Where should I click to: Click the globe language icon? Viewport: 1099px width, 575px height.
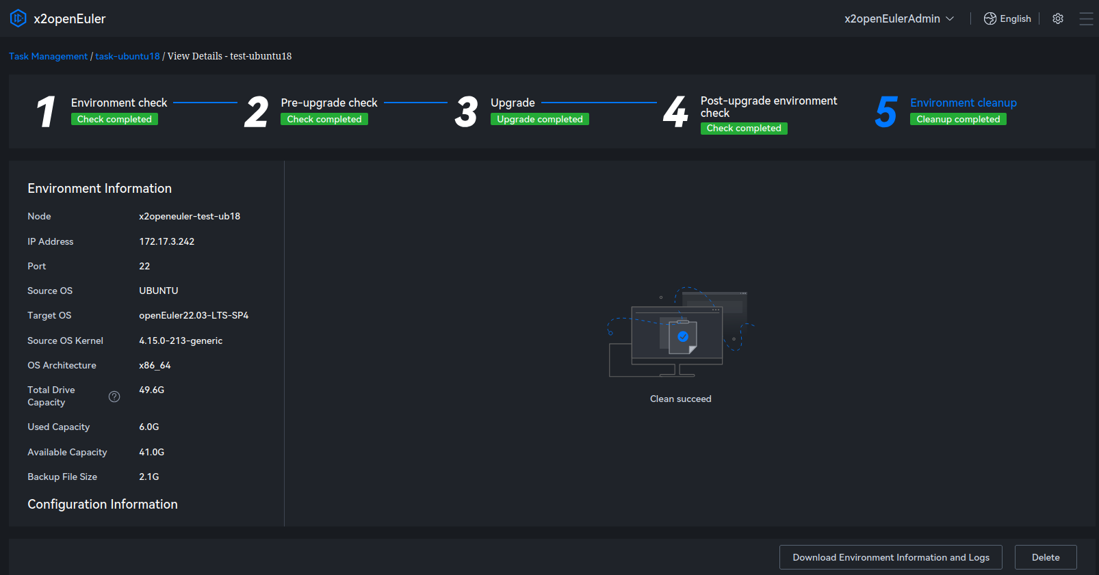tap(990, 18)
